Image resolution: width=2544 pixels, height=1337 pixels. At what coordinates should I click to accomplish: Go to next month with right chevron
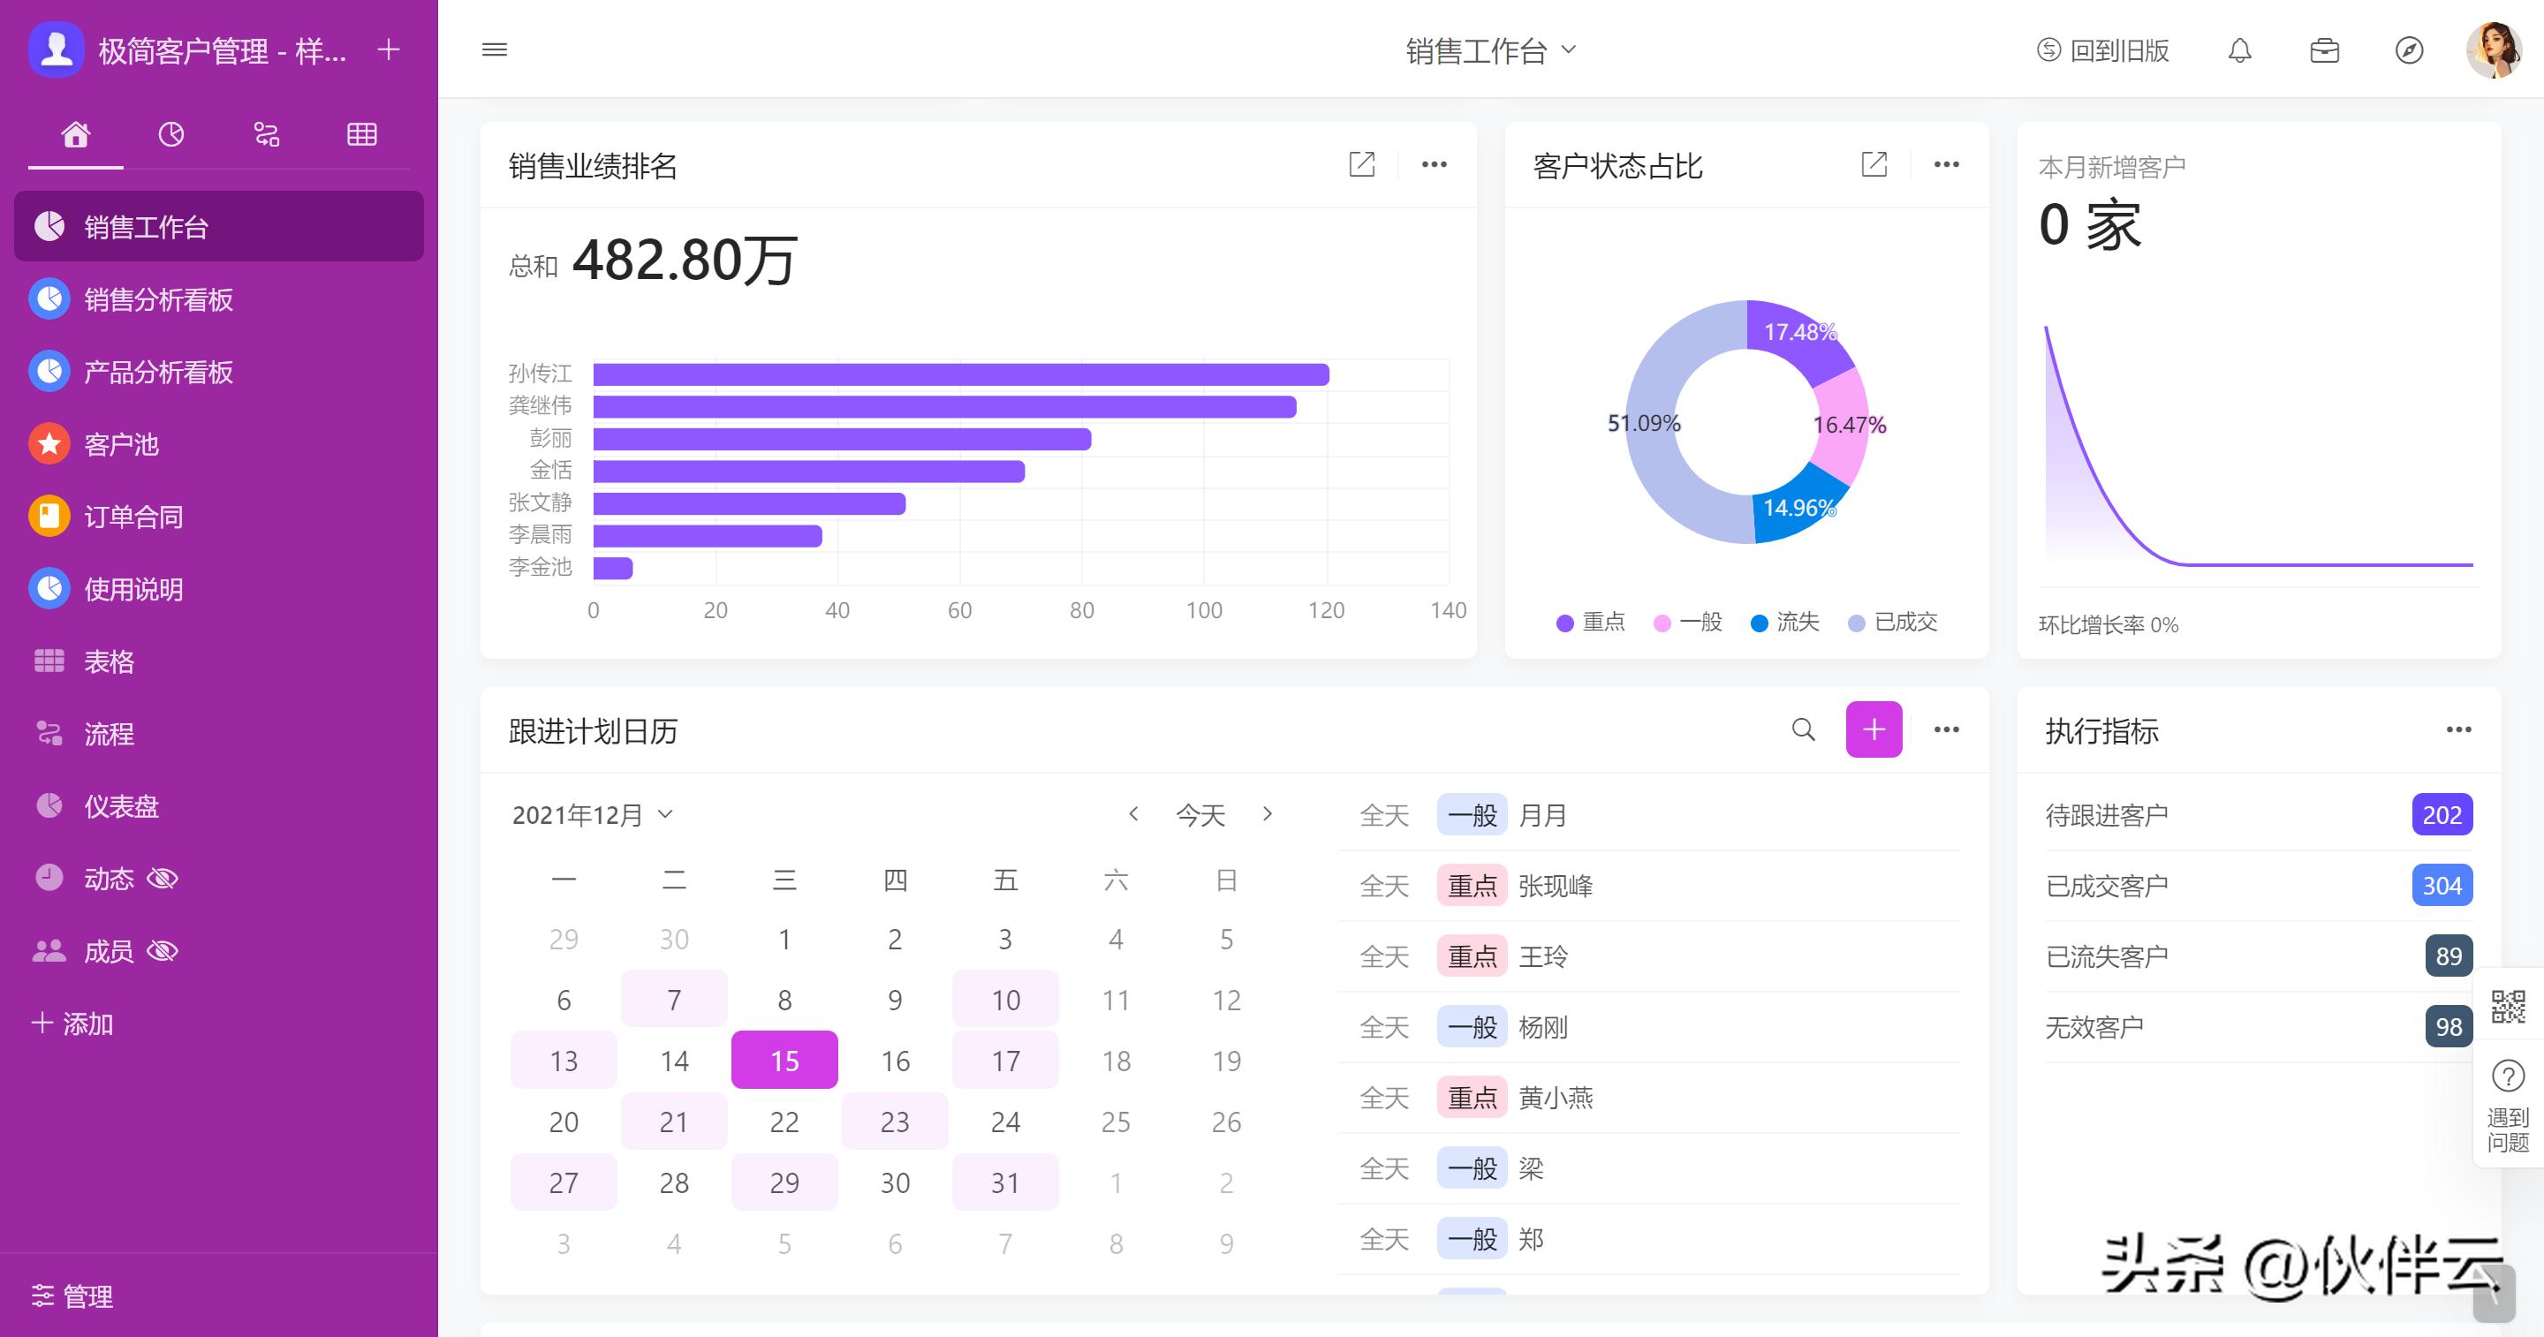1268,814
